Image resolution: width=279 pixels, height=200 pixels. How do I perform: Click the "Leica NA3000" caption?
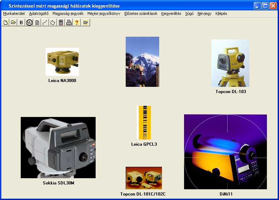point(62,81)
